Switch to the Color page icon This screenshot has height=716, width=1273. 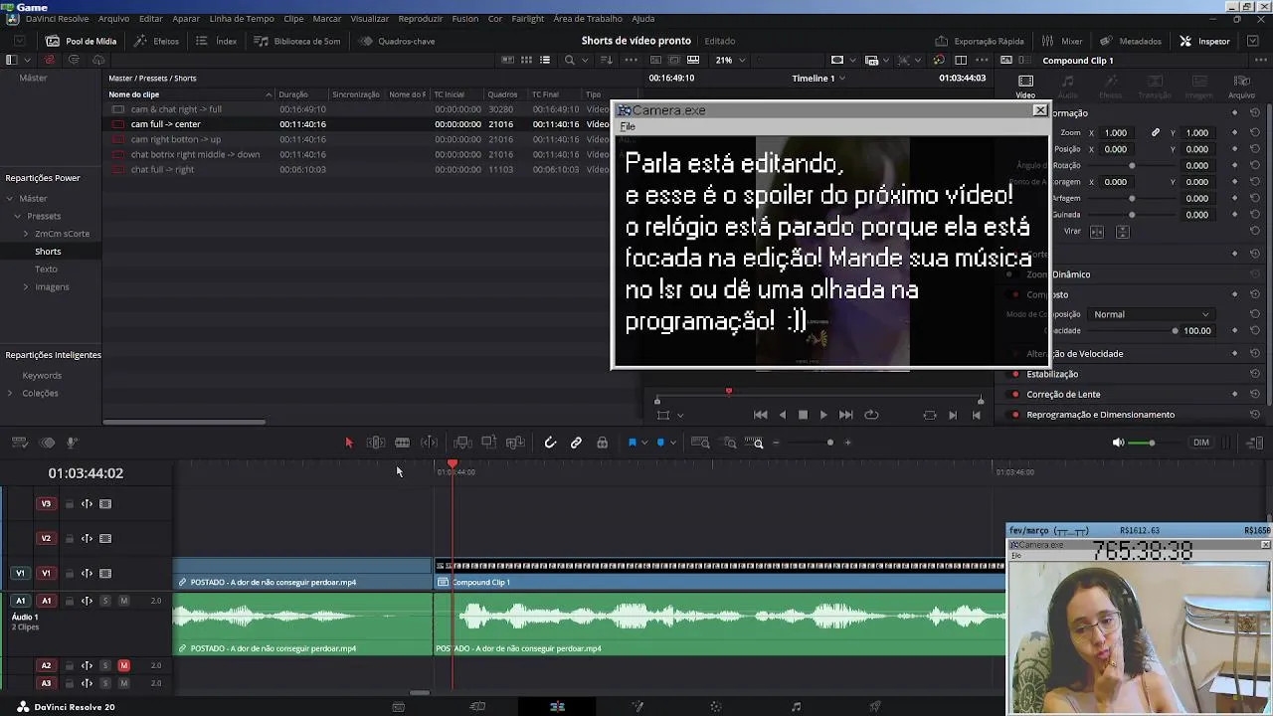[716, 707]
